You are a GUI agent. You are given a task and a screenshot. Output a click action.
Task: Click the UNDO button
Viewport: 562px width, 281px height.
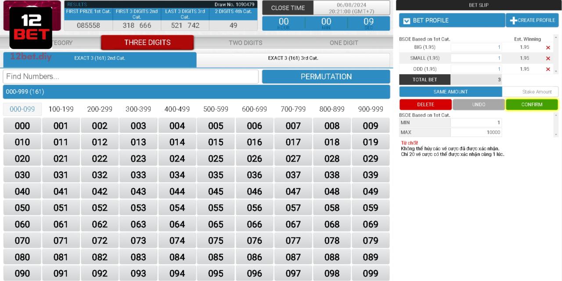click(x=479, y=104)
